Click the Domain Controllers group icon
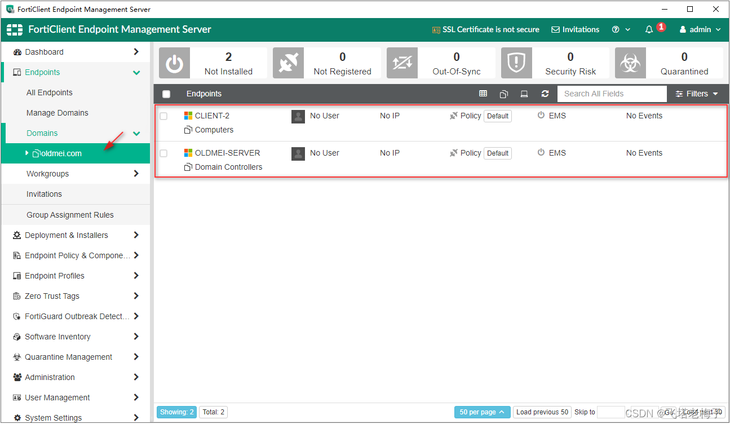Viewport: 730px width, 424px height. coord(188,167)
